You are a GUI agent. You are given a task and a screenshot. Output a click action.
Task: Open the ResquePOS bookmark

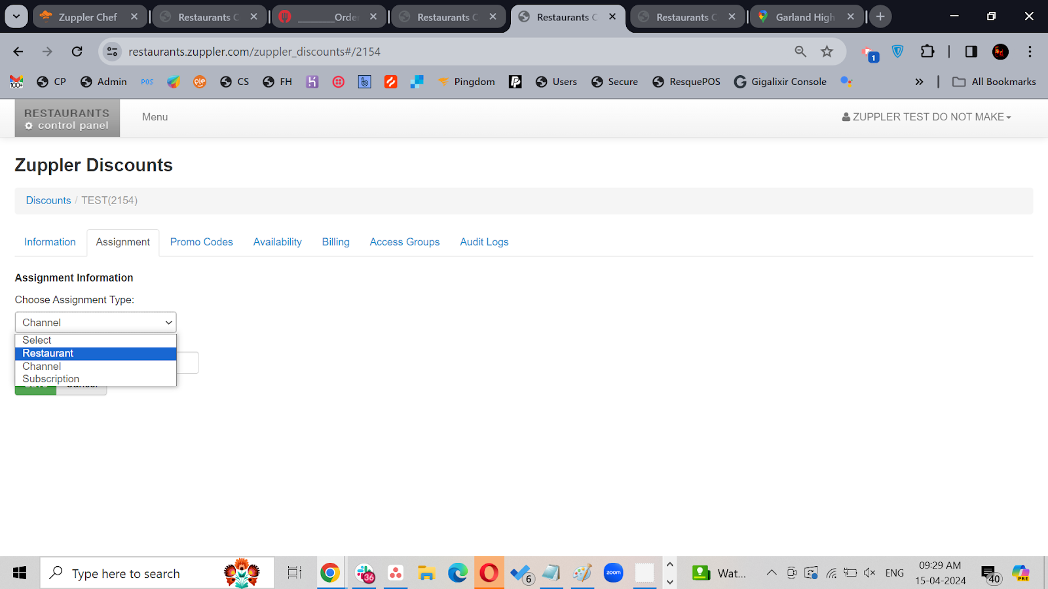pyautogui.click(x=687, y=82)
